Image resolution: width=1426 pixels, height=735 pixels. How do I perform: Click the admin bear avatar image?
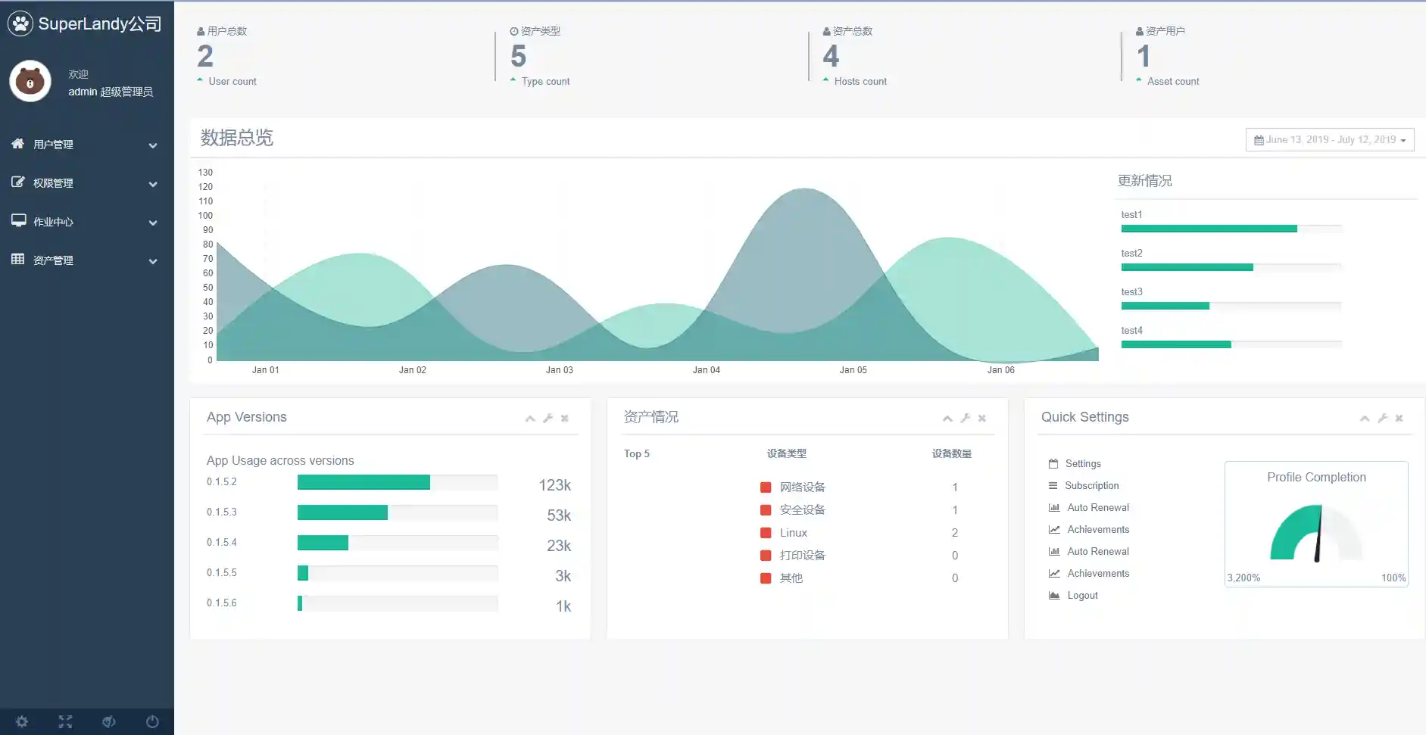point(30,81)
